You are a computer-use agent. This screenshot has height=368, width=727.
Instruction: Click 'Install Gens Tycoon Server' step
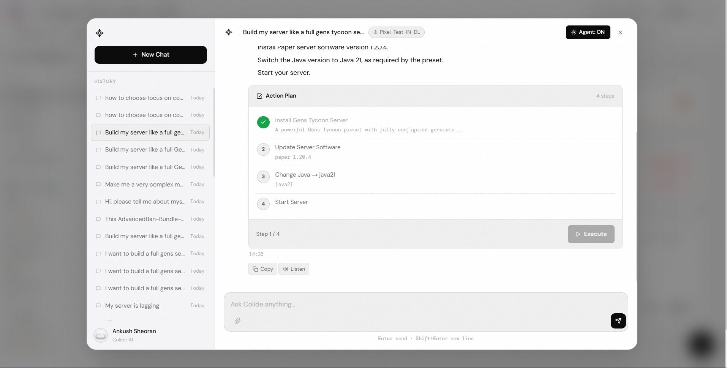[311, 120]
